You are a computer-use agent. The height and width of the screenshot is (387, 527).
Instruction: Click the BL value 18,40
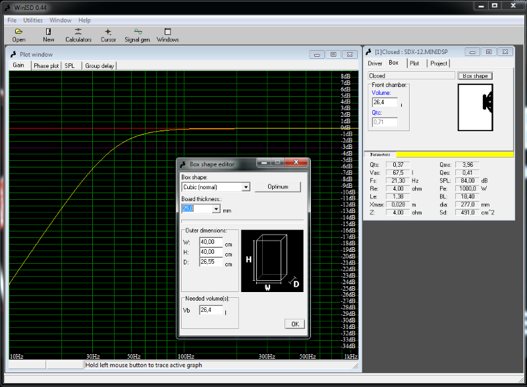coord(467,196)
